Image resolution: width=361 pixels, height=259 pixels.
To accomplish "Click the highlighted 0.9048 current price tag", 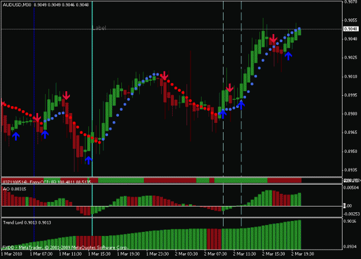I will (x=351, y=29).
